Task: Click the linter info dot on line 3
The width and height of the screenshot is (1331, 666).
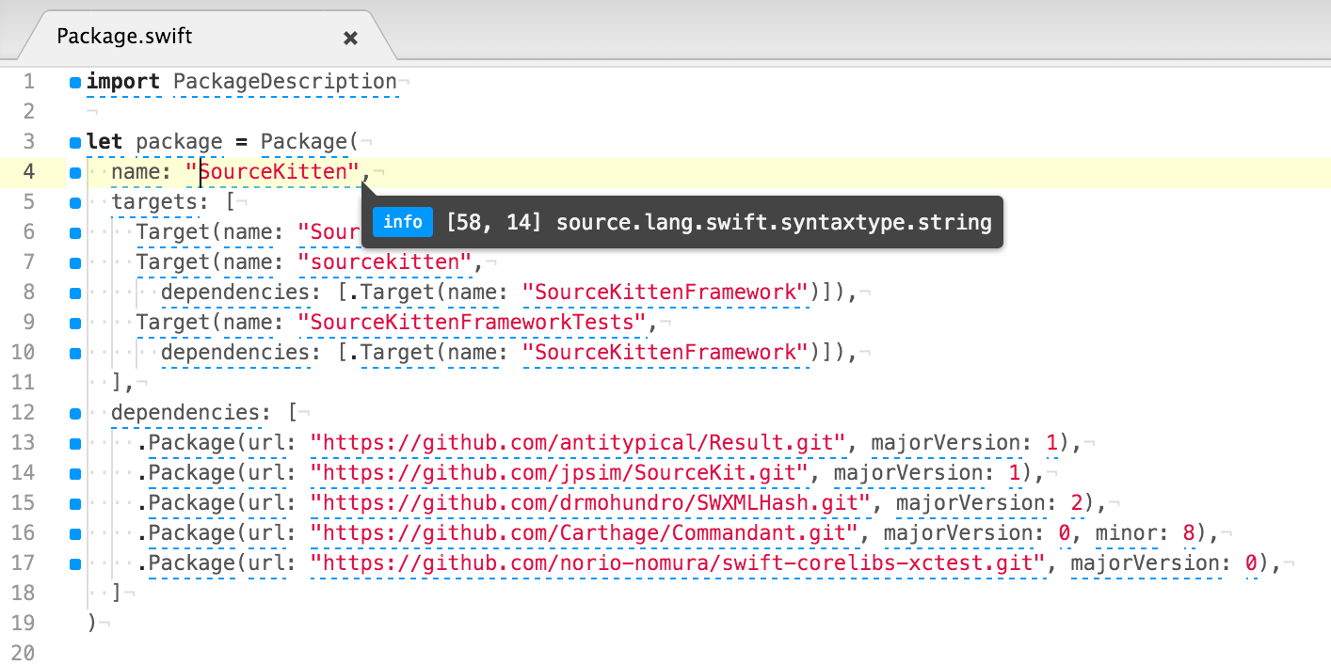Action: (x=74, y=143)
